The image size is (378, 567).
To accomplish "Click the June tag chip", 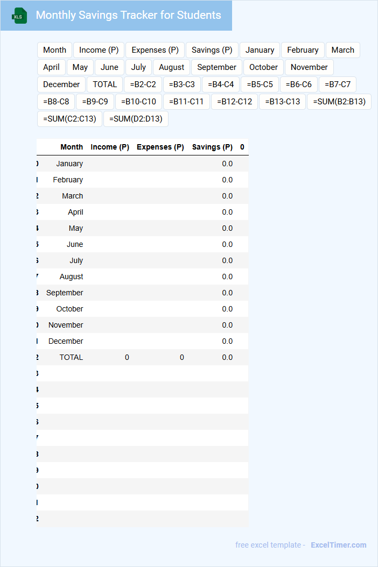I will [109, 67].
